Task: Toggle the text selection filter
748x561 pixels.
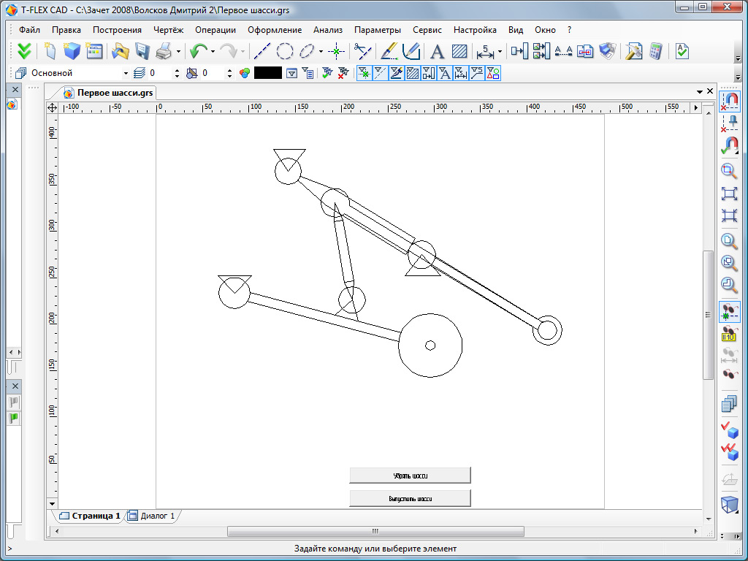Action: point(445,73)
